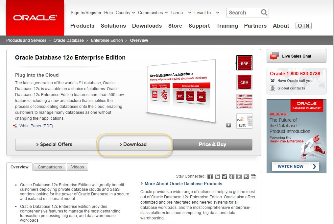Open the Store menu
334x224 pixels.
click(175, 26)
